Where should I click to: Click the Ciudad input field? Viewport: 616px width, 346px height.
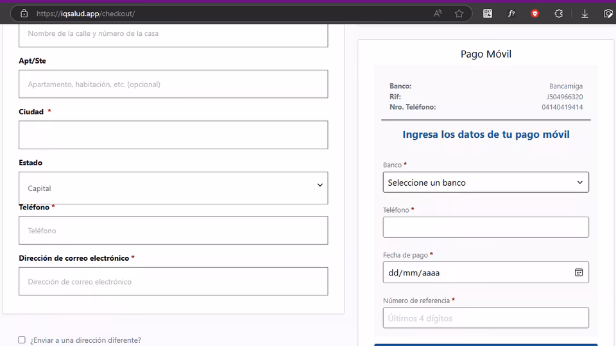(x=173, y=135)
